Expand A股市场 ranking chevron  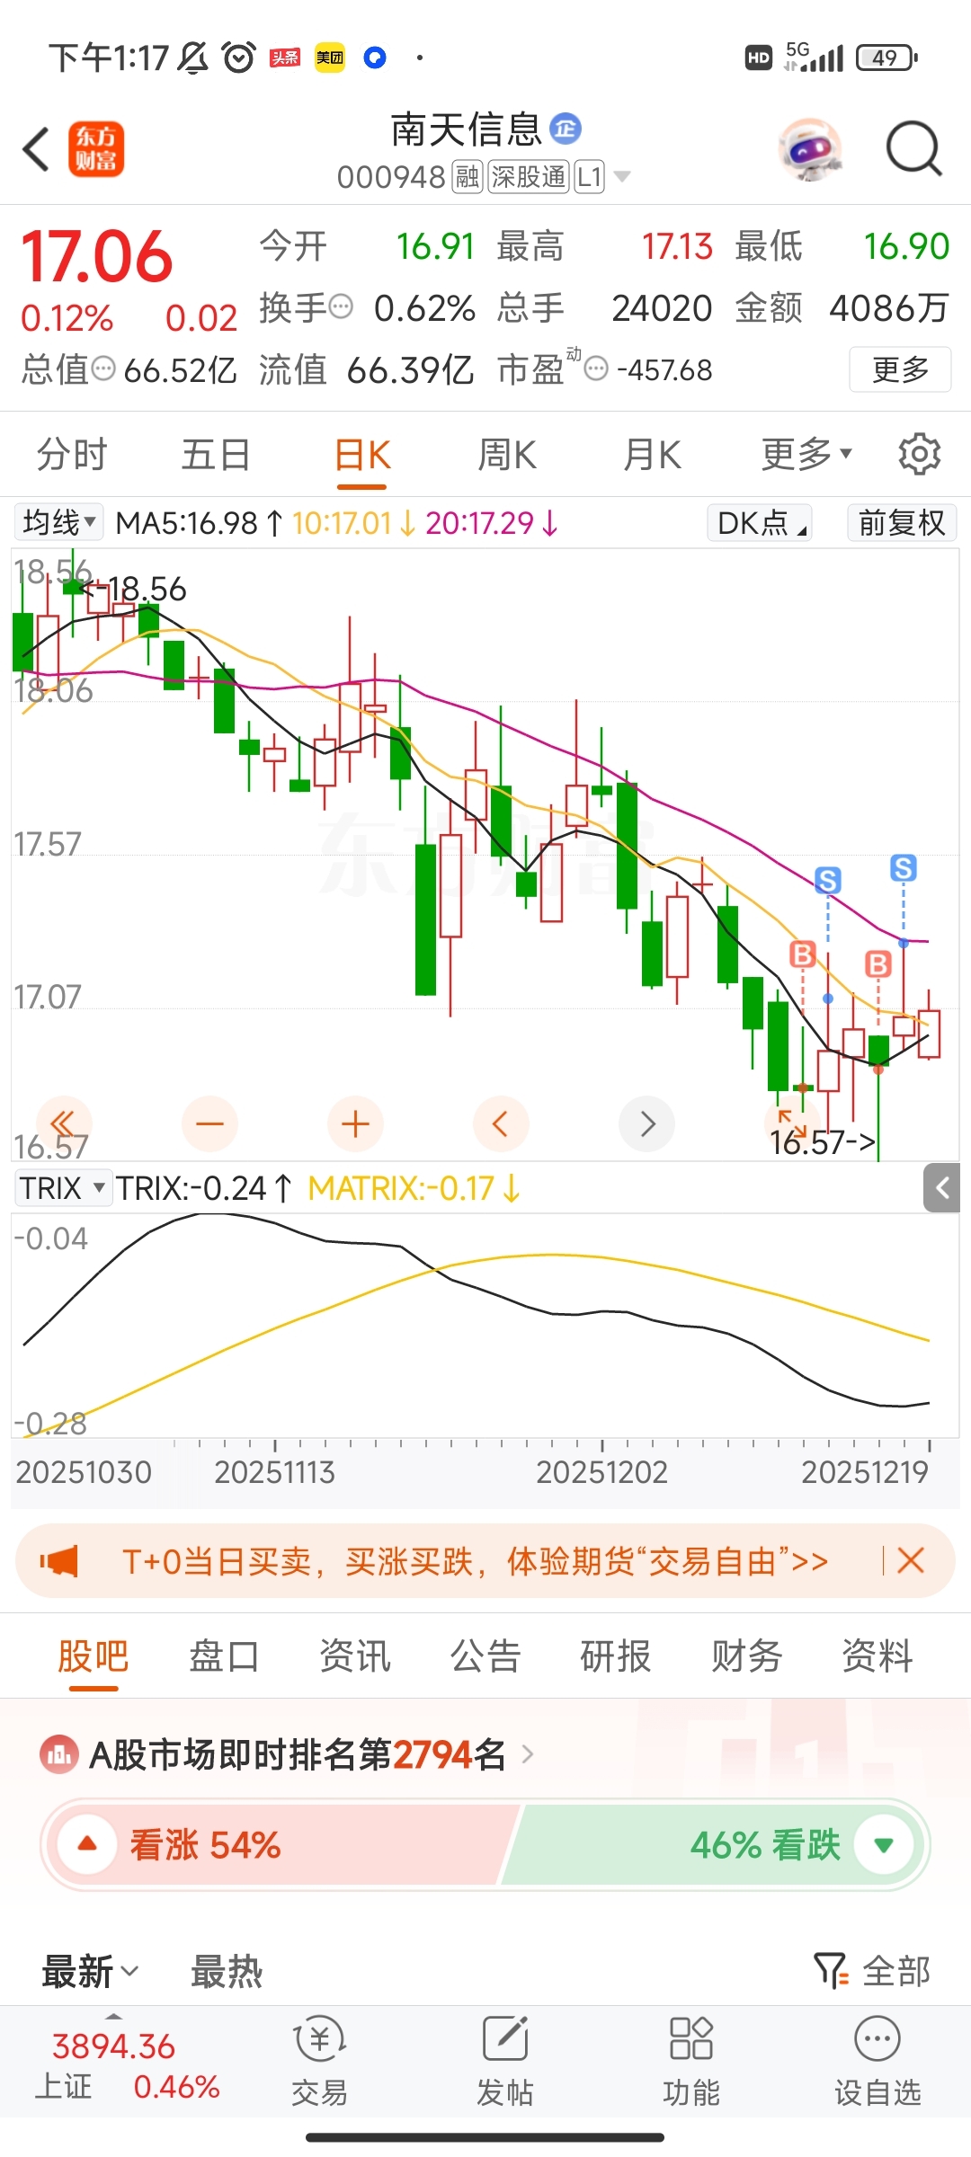point(528,1753)
